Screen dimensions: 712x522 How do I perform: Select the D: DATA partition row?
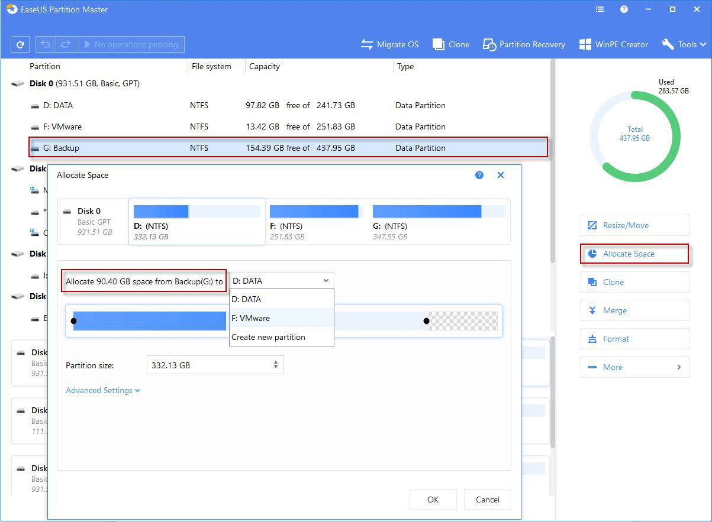[288, 105]
